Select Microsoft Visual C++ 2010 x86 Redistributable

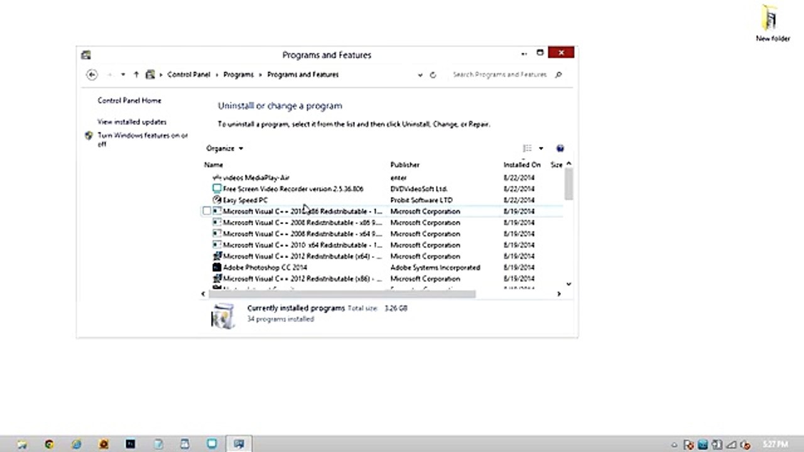click(x=302, y=212)
